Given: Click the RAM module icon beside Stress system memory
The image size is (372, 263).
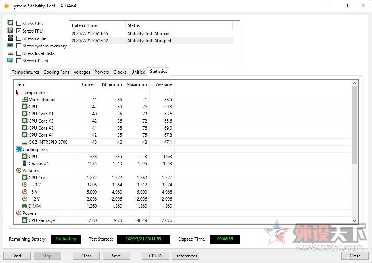Looking at the screenshot, I should point(10,45).
